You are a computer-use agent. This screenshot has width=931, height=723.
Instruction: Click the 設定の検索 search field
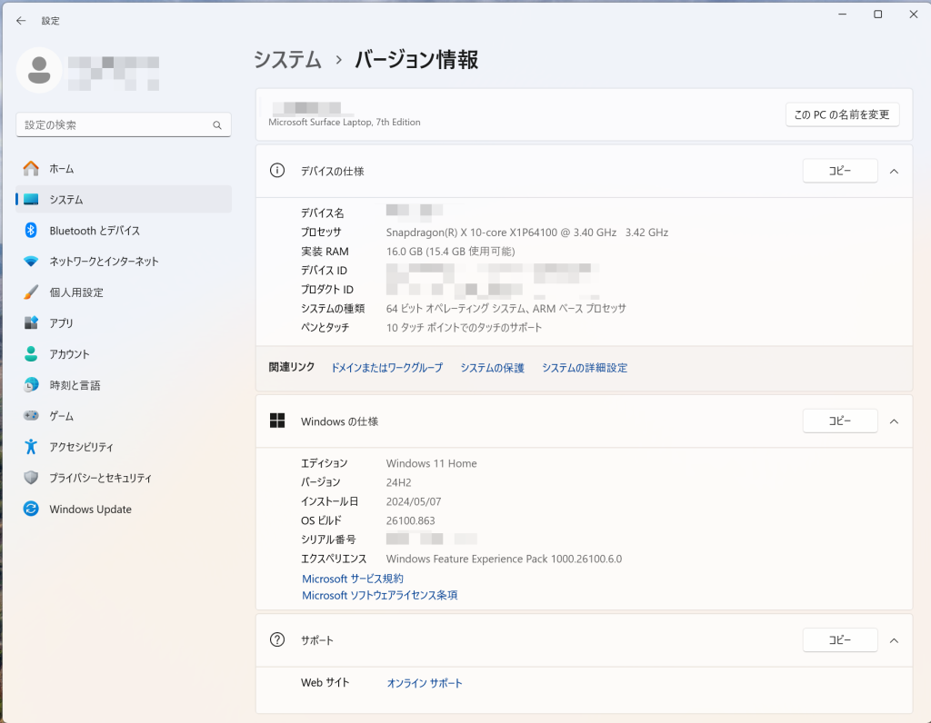point(114,125)
